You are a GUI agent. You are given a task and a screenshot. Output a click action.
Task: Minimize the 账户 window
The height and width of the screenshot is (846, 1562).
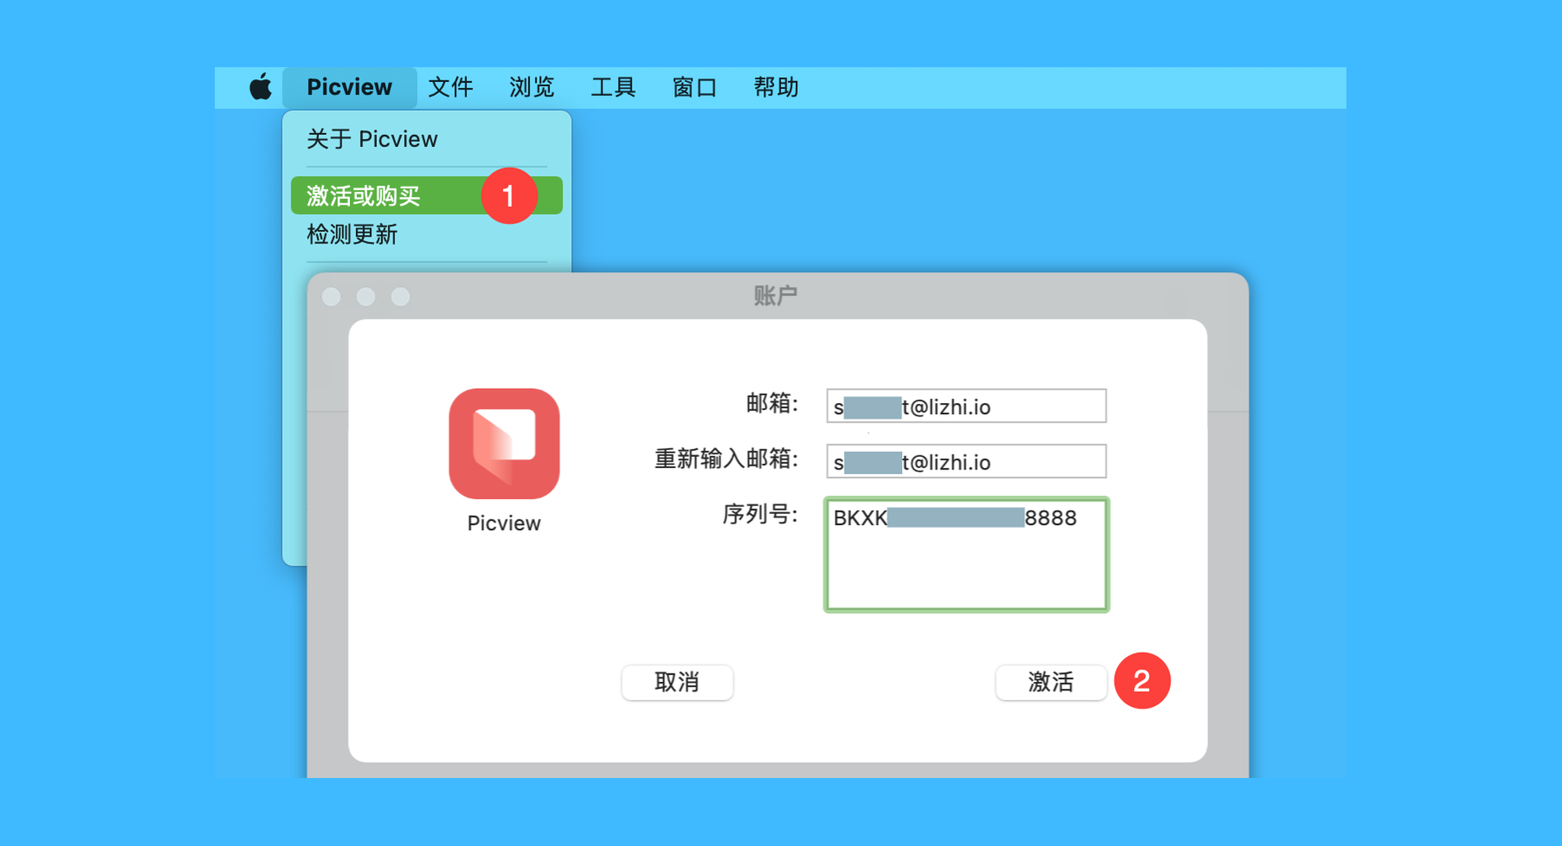pyautogui.click(x=366, y=297)
